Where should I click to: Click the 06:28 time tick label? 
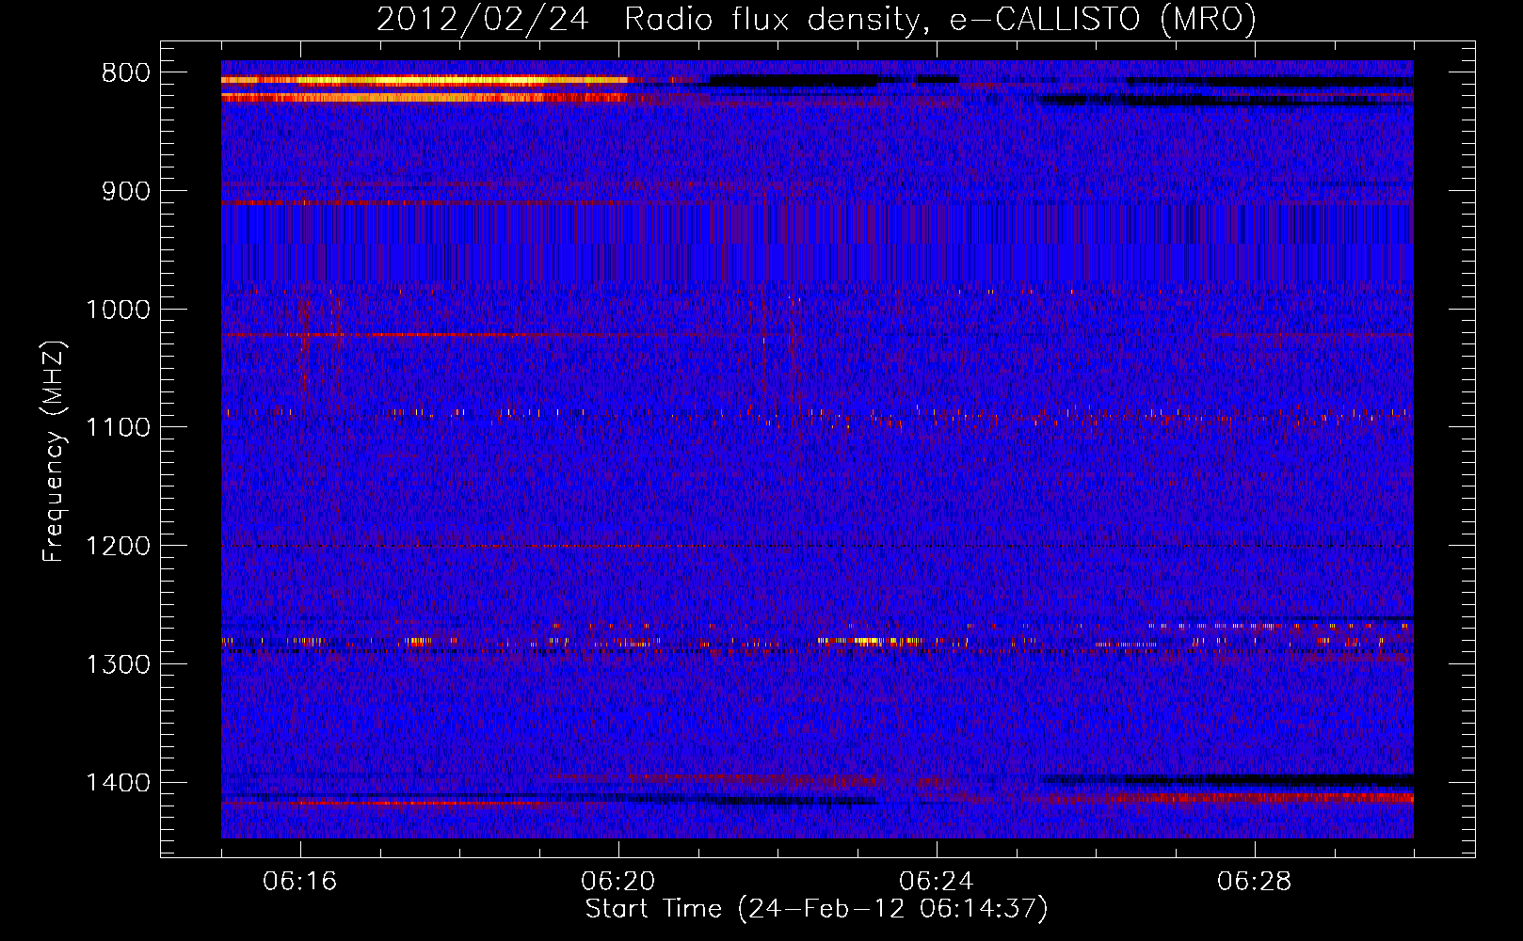(1255, 882)
